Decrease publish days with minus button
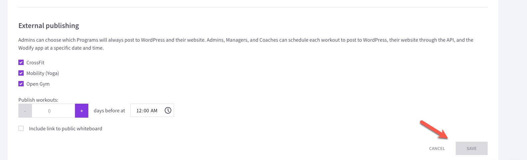527x160 pixels. 25,111
